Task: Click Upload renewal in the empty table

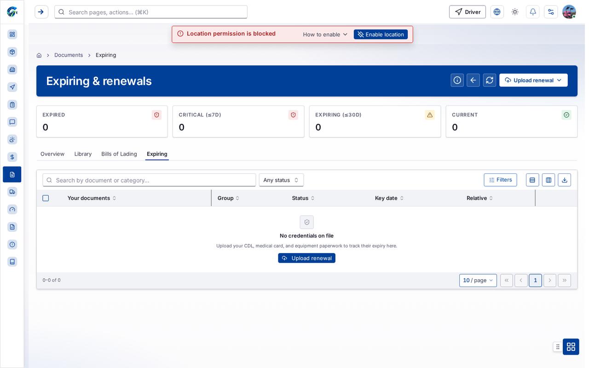Action: click(306, 258)
